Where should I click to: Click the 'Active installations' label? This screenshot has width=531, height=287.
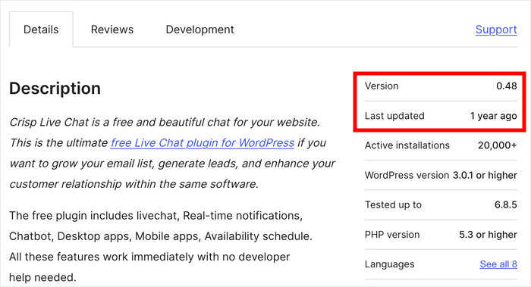coord(407,145)
